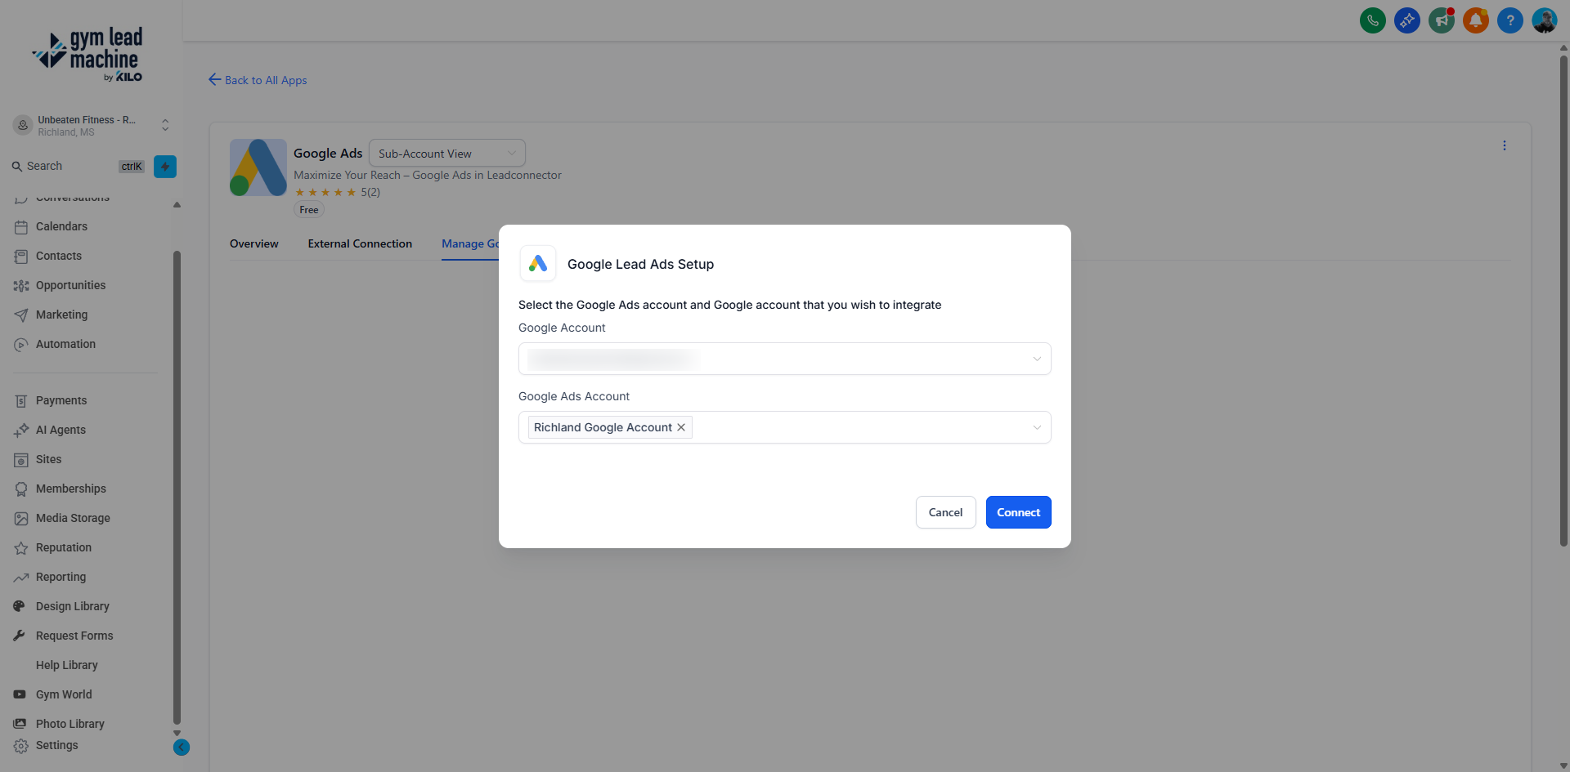Open the user profile avatar

[1545, 20]
